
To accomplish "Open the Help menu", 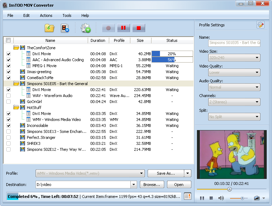I will (85, 15).
